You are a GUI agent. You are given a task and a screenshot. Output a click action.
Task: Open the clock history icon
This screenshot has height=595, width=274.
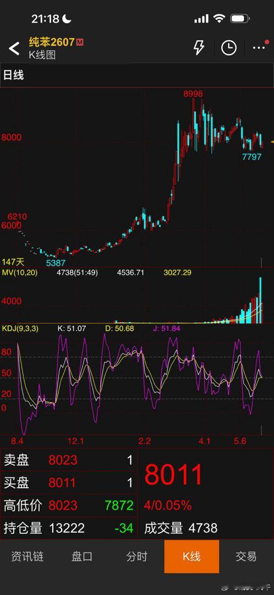pos(229,48)
